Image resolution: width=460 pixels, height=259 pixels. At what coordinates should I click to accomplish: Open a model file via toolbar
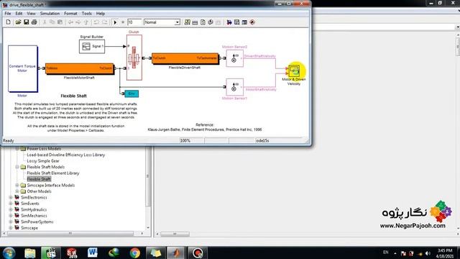18,22
